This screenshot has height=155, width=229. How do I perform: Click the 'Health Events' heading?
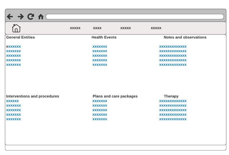104,37
